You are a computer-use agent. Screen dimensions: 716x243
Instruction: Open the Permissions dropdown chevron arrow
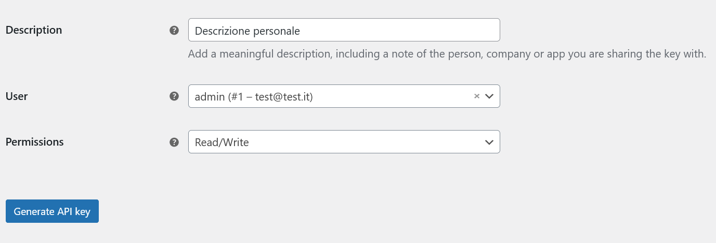pos(489,142)
